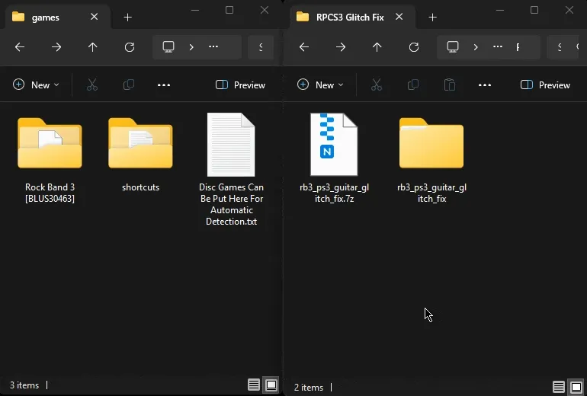Add a new tab in games window
587x396 pixels.
click(127, 18)
